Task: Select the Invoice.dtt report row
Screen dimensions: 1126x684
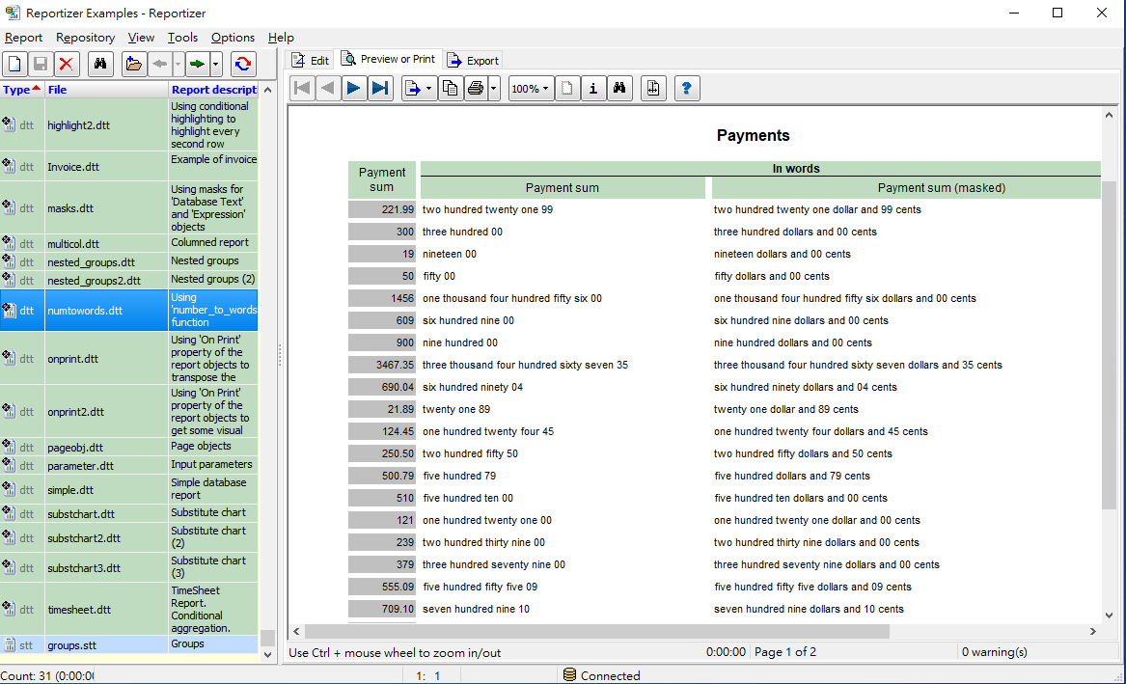Action: (x=73, y=167)
